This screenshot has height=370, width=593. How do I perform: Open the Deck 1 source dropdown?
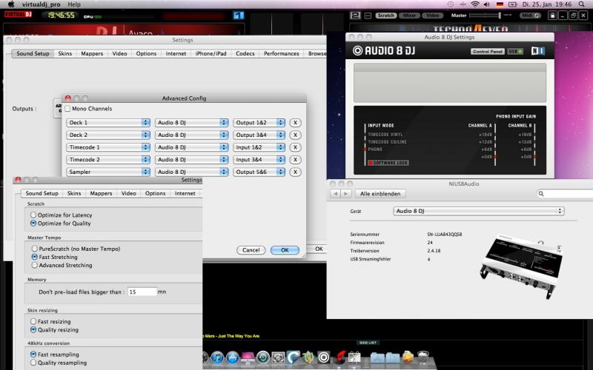coord(108,123)
